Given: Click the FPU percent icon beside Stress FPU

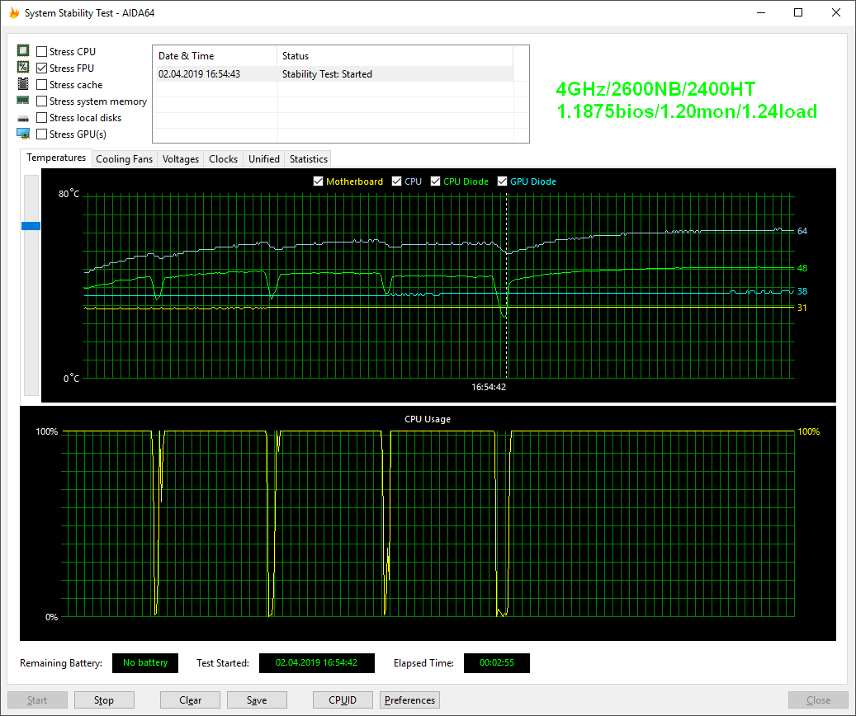Looking at the screenshot, I should coord(23,67).
